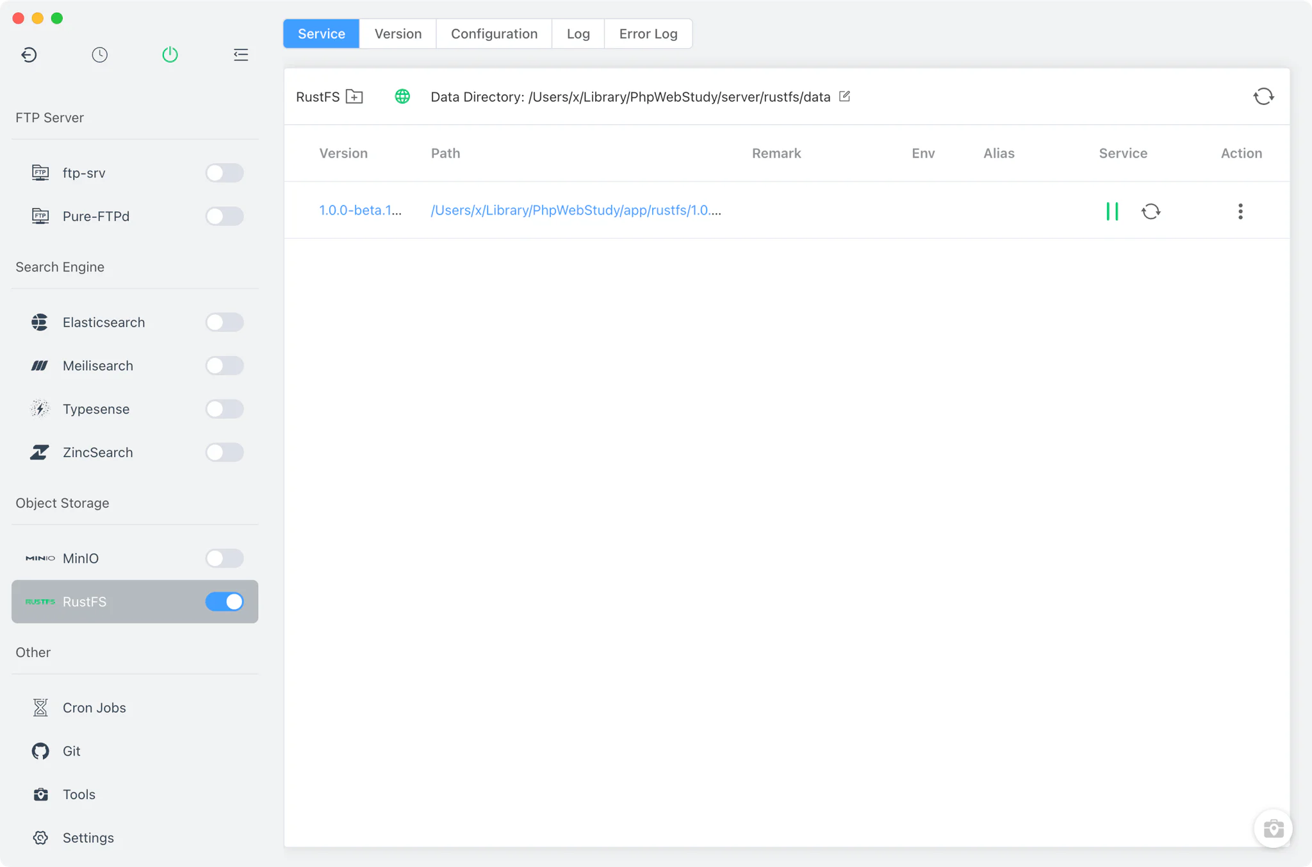This screenshot has width=1312, height=867.
Task: Open the history clock icon
Action: (x=99, y=54)
